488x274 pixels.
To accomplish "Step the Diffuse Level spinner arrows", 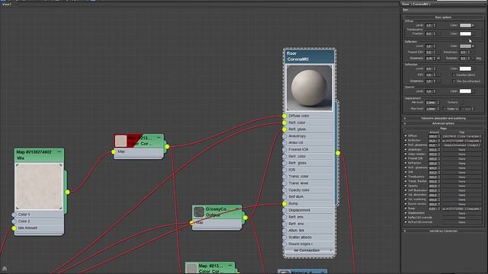I will click(435, 25).
